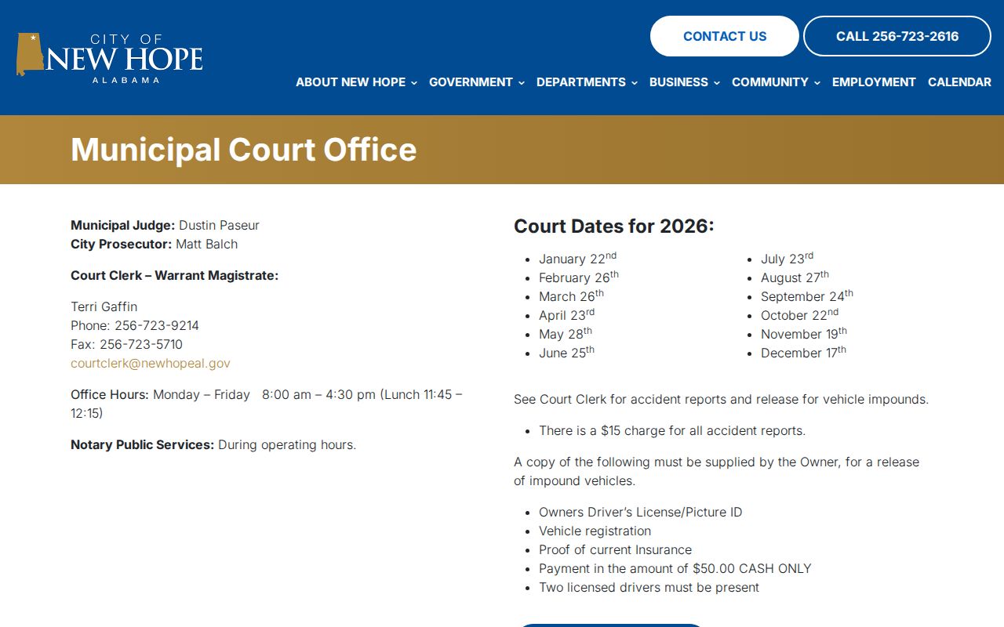Click the Court Clerk – Warrant Magistrate label

pos(174,276)
